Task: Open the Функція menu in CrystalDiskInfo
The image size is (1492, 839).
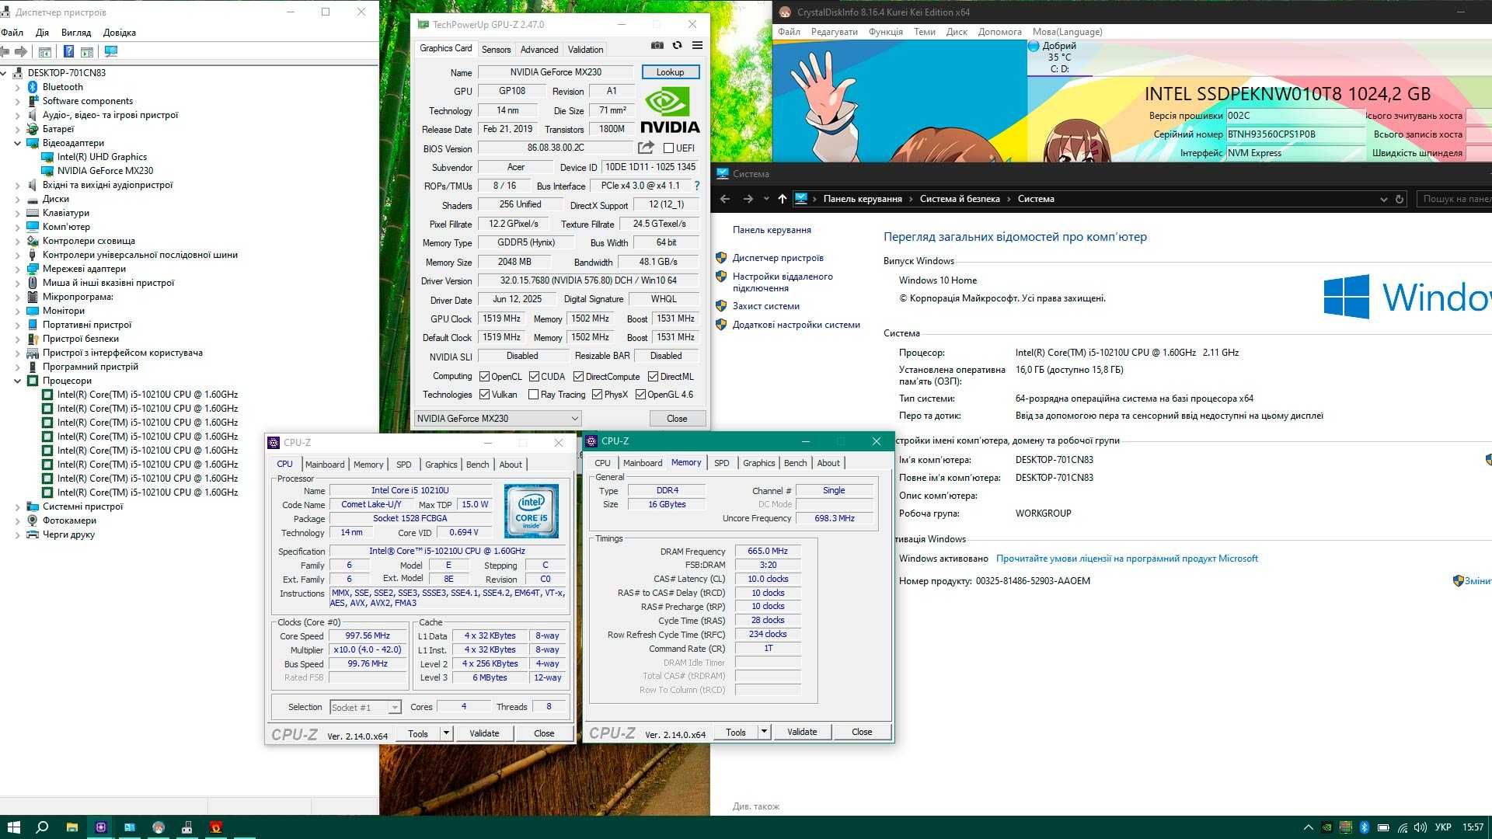Action: (x=886, y=32)
